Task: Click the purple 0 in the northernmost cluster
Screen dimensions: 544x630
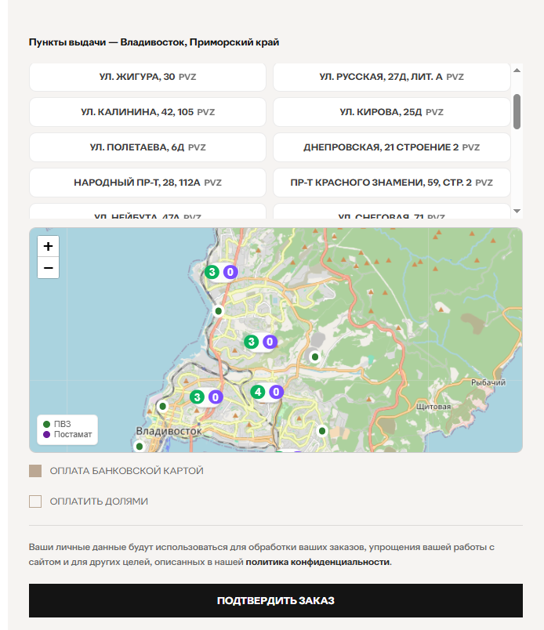Action: [x=230, y=272]
